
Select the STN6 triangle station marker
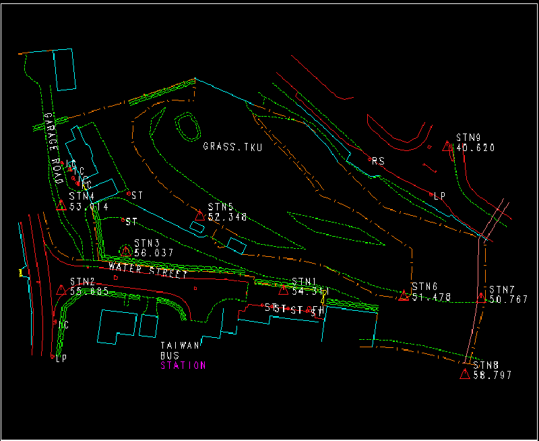[404, 295]
